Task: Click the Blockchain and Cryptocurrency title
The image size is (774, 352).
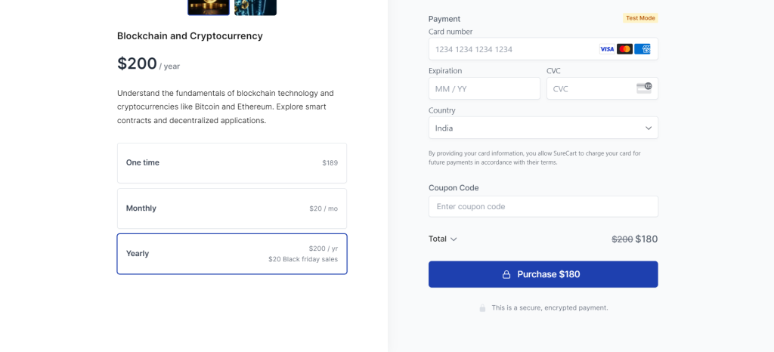Action: click(190, 36)
